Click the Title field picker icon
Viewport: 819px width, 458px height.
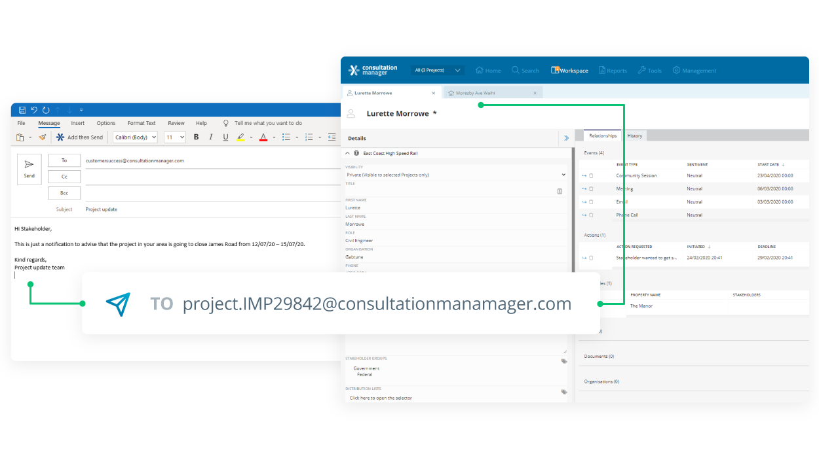click(560, 191)
